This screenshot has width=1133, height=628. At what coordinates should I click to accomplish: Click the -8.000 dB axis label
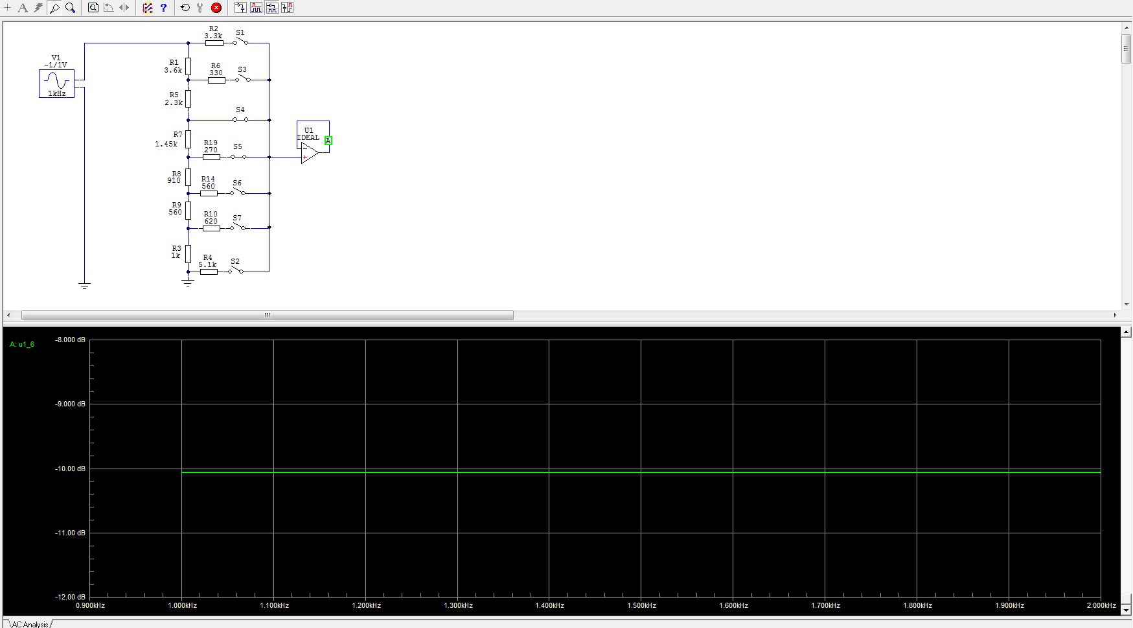[71, 340]
